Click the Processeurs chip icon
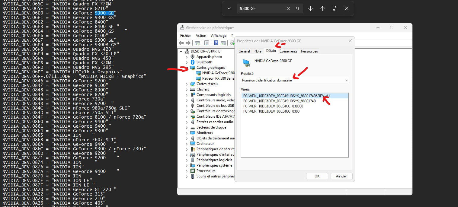The image size is (458, 207). point(193,171)
